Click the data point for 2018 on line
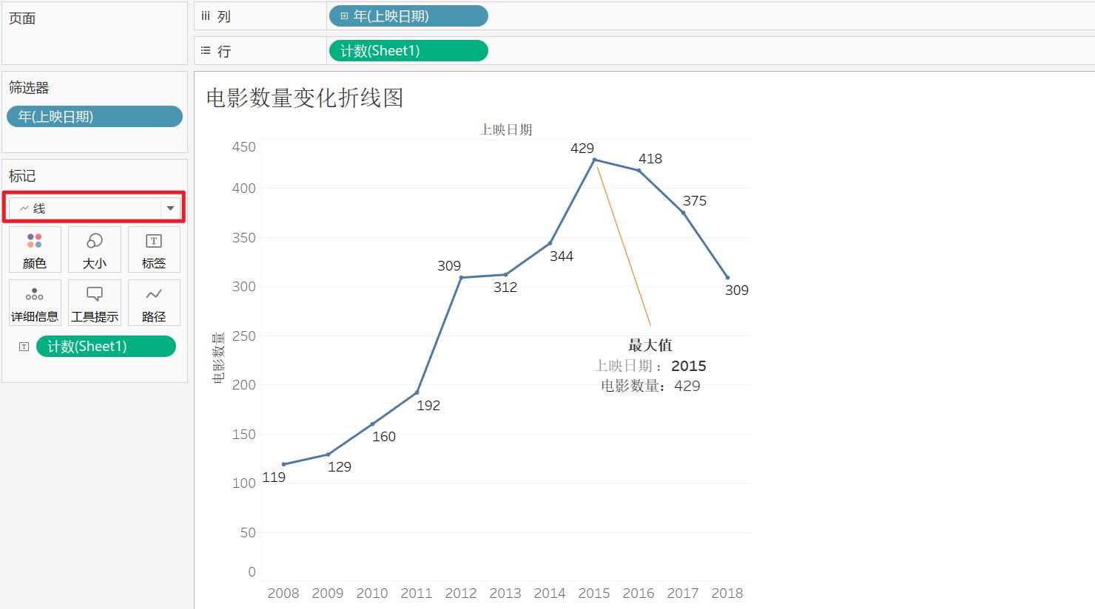Screen dimensions: 1095x609 pyautogui.click(x=727, y=278)
